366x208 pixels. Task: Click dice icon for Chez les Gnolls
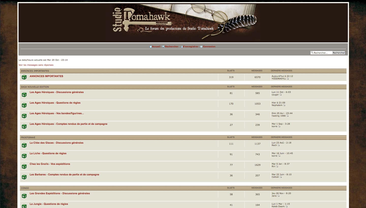(x=24, y=167)
